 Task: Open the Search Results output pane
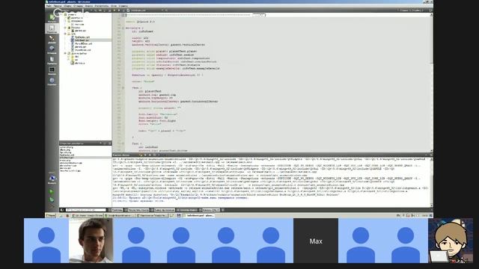[x=138, y=210]
